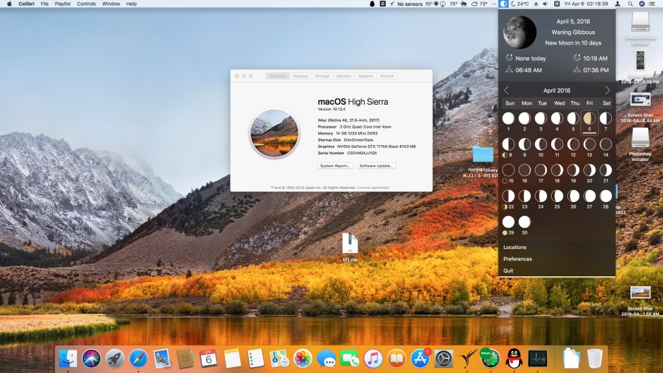Open EFI.zip file on desktop
The height and width of the screenshot is (373, 663).
[x=349, y=247]
